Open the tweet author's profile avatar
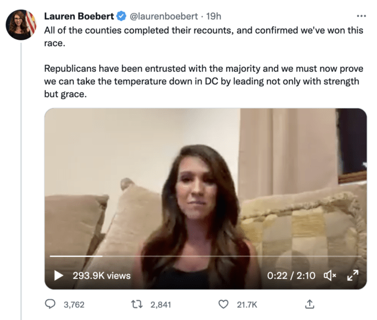 (21, 24)
